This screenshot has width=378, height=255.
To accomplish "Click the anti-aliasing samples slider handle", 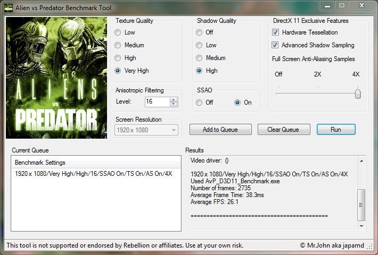I will pos(358,93).
